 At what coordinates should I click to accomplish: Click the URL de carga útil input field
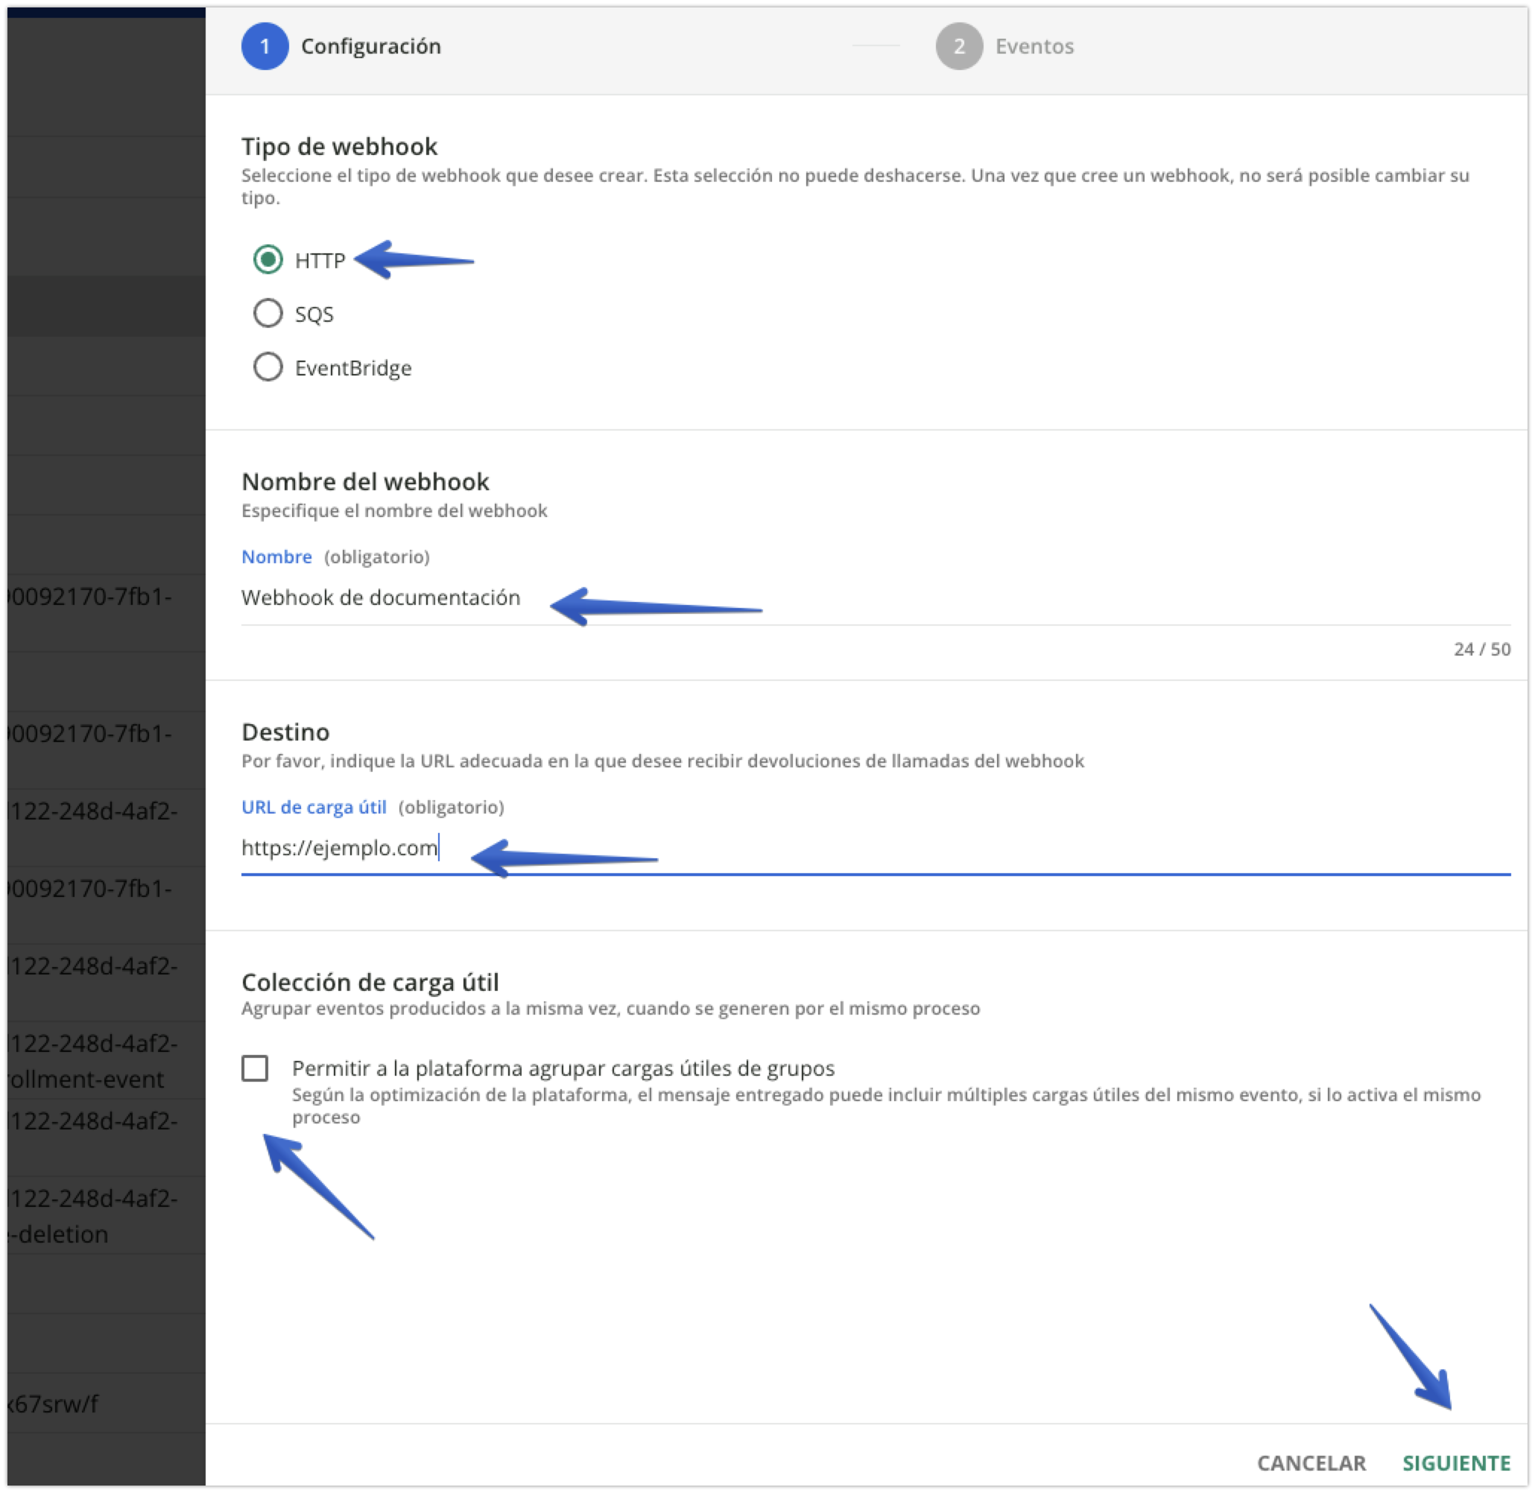(x=876, y=849)
